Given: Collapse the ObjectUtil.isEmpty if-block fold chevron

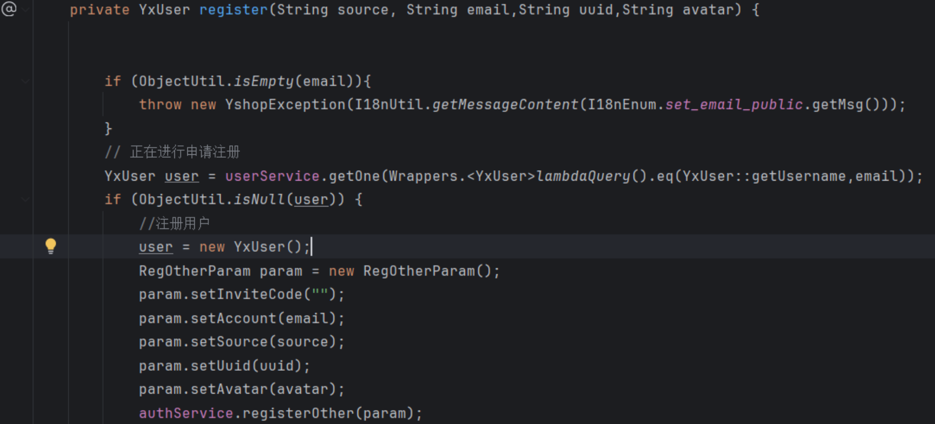Looking at the screenshot, I should (x=25, y=81).
